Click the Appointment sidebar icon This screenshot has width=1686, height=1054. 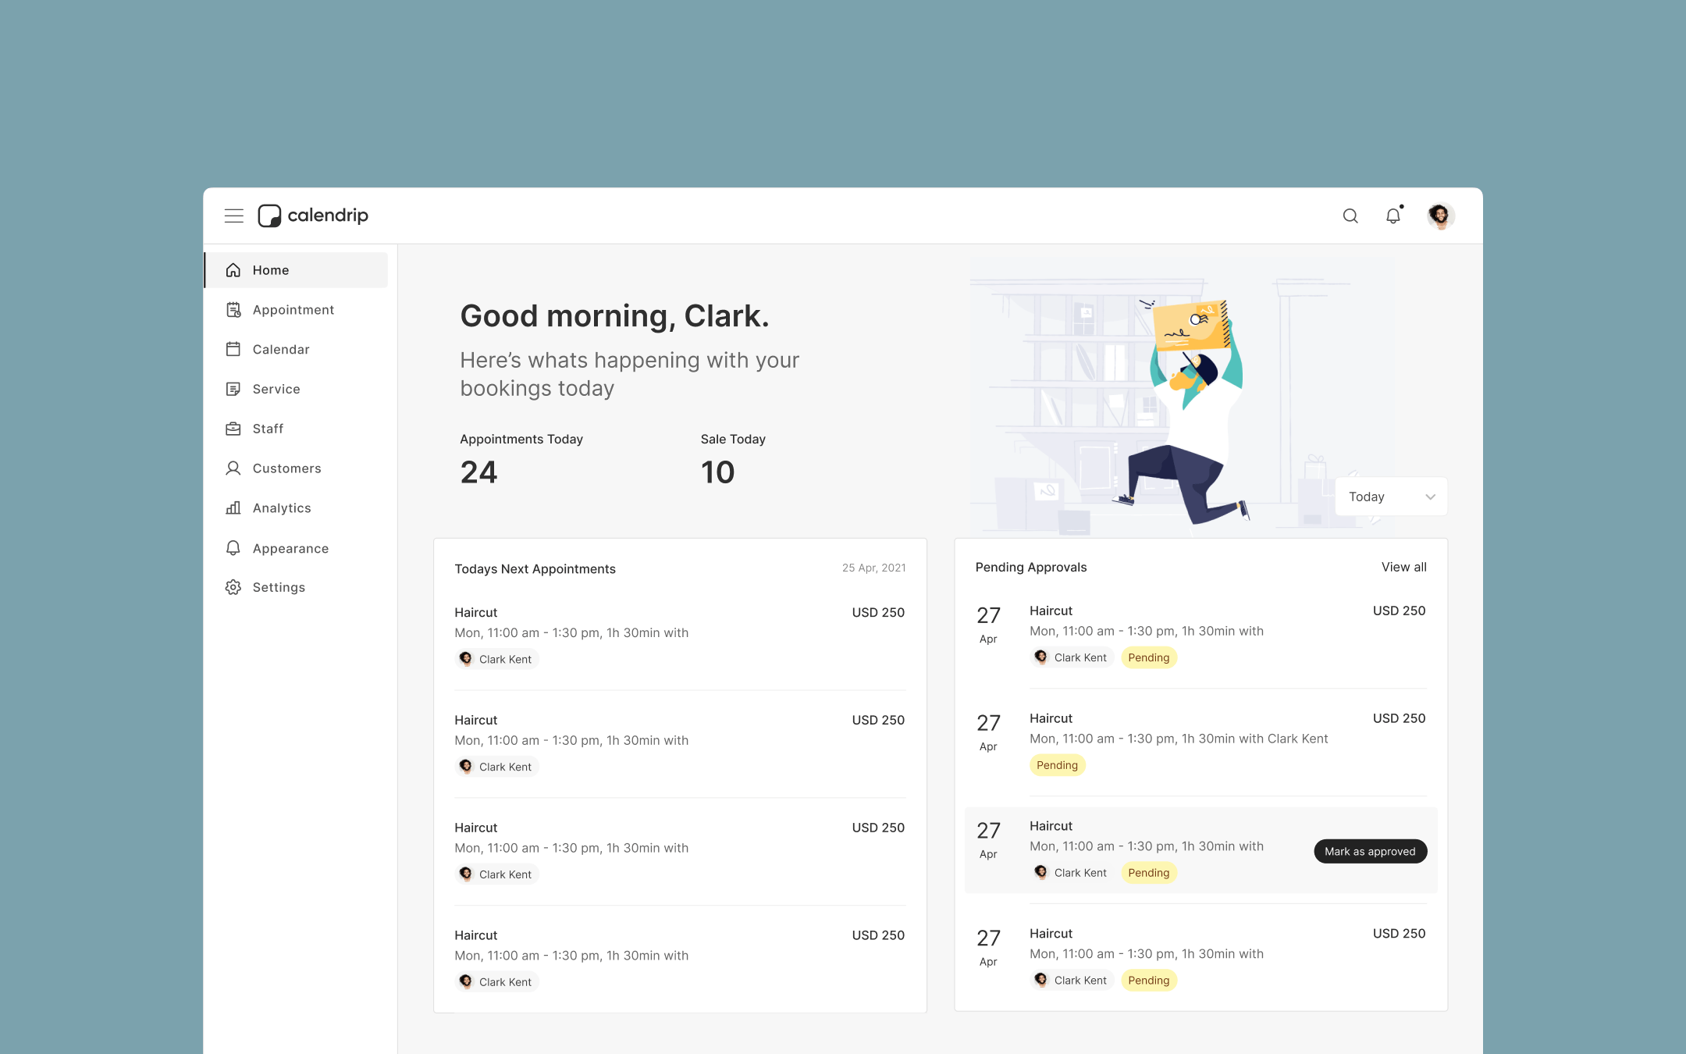pos(233,310)
